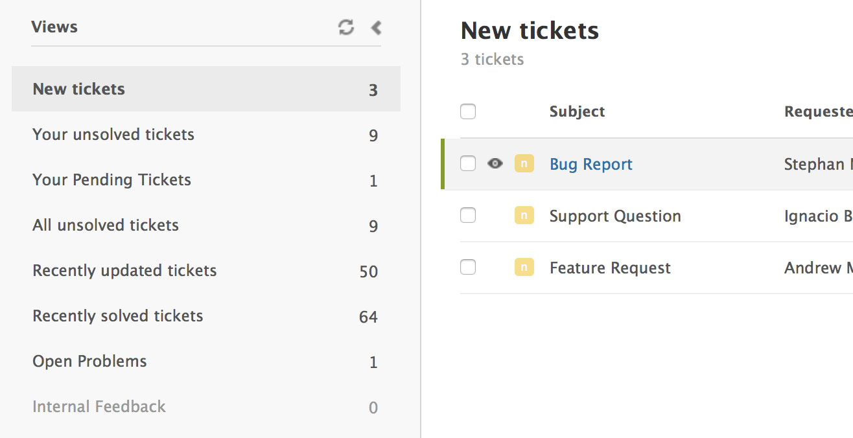The image size is (853, 438).
Task: Click the 'n' badge beside Support Question
Action: click(x=524, y=215)
